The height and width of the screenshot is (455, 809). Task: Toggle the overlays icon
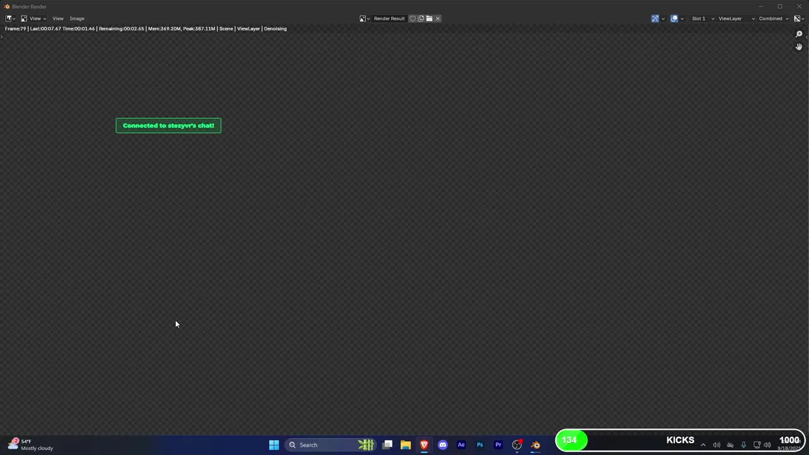click(x=674, y=18)
